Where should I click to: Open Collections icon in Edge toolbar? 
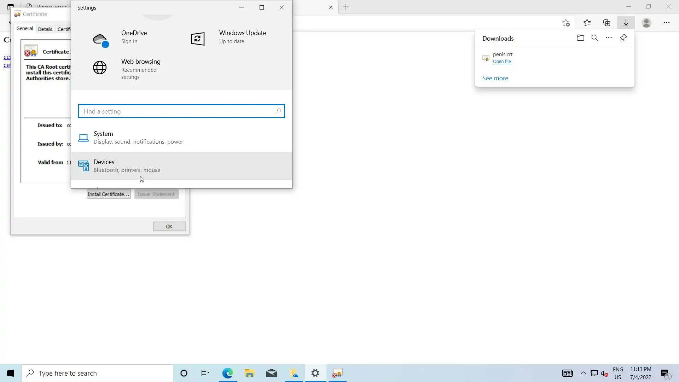click(607, 23)
